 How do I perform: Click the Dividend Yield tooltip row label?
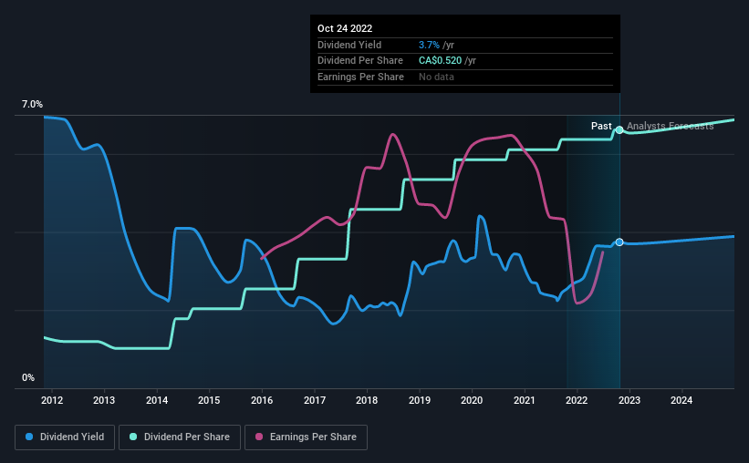point(349,45)
